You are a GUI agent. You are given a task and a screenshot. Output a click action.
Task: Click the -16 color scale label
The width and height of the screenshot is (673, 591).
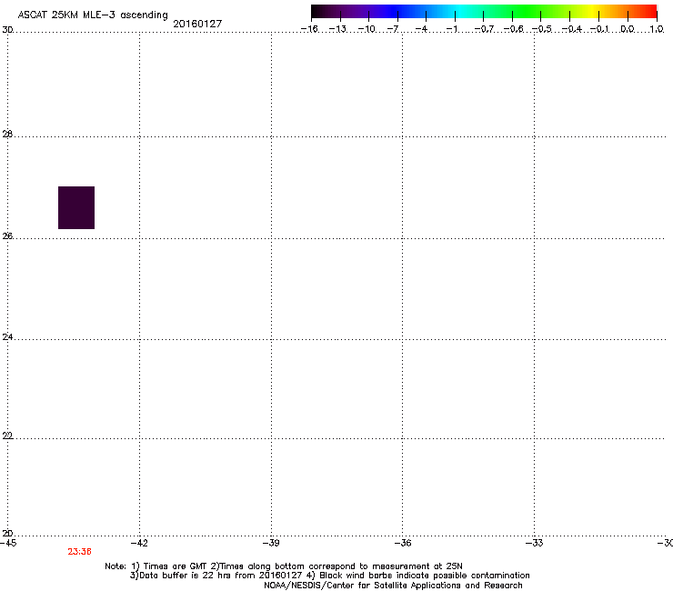(309, 29)
